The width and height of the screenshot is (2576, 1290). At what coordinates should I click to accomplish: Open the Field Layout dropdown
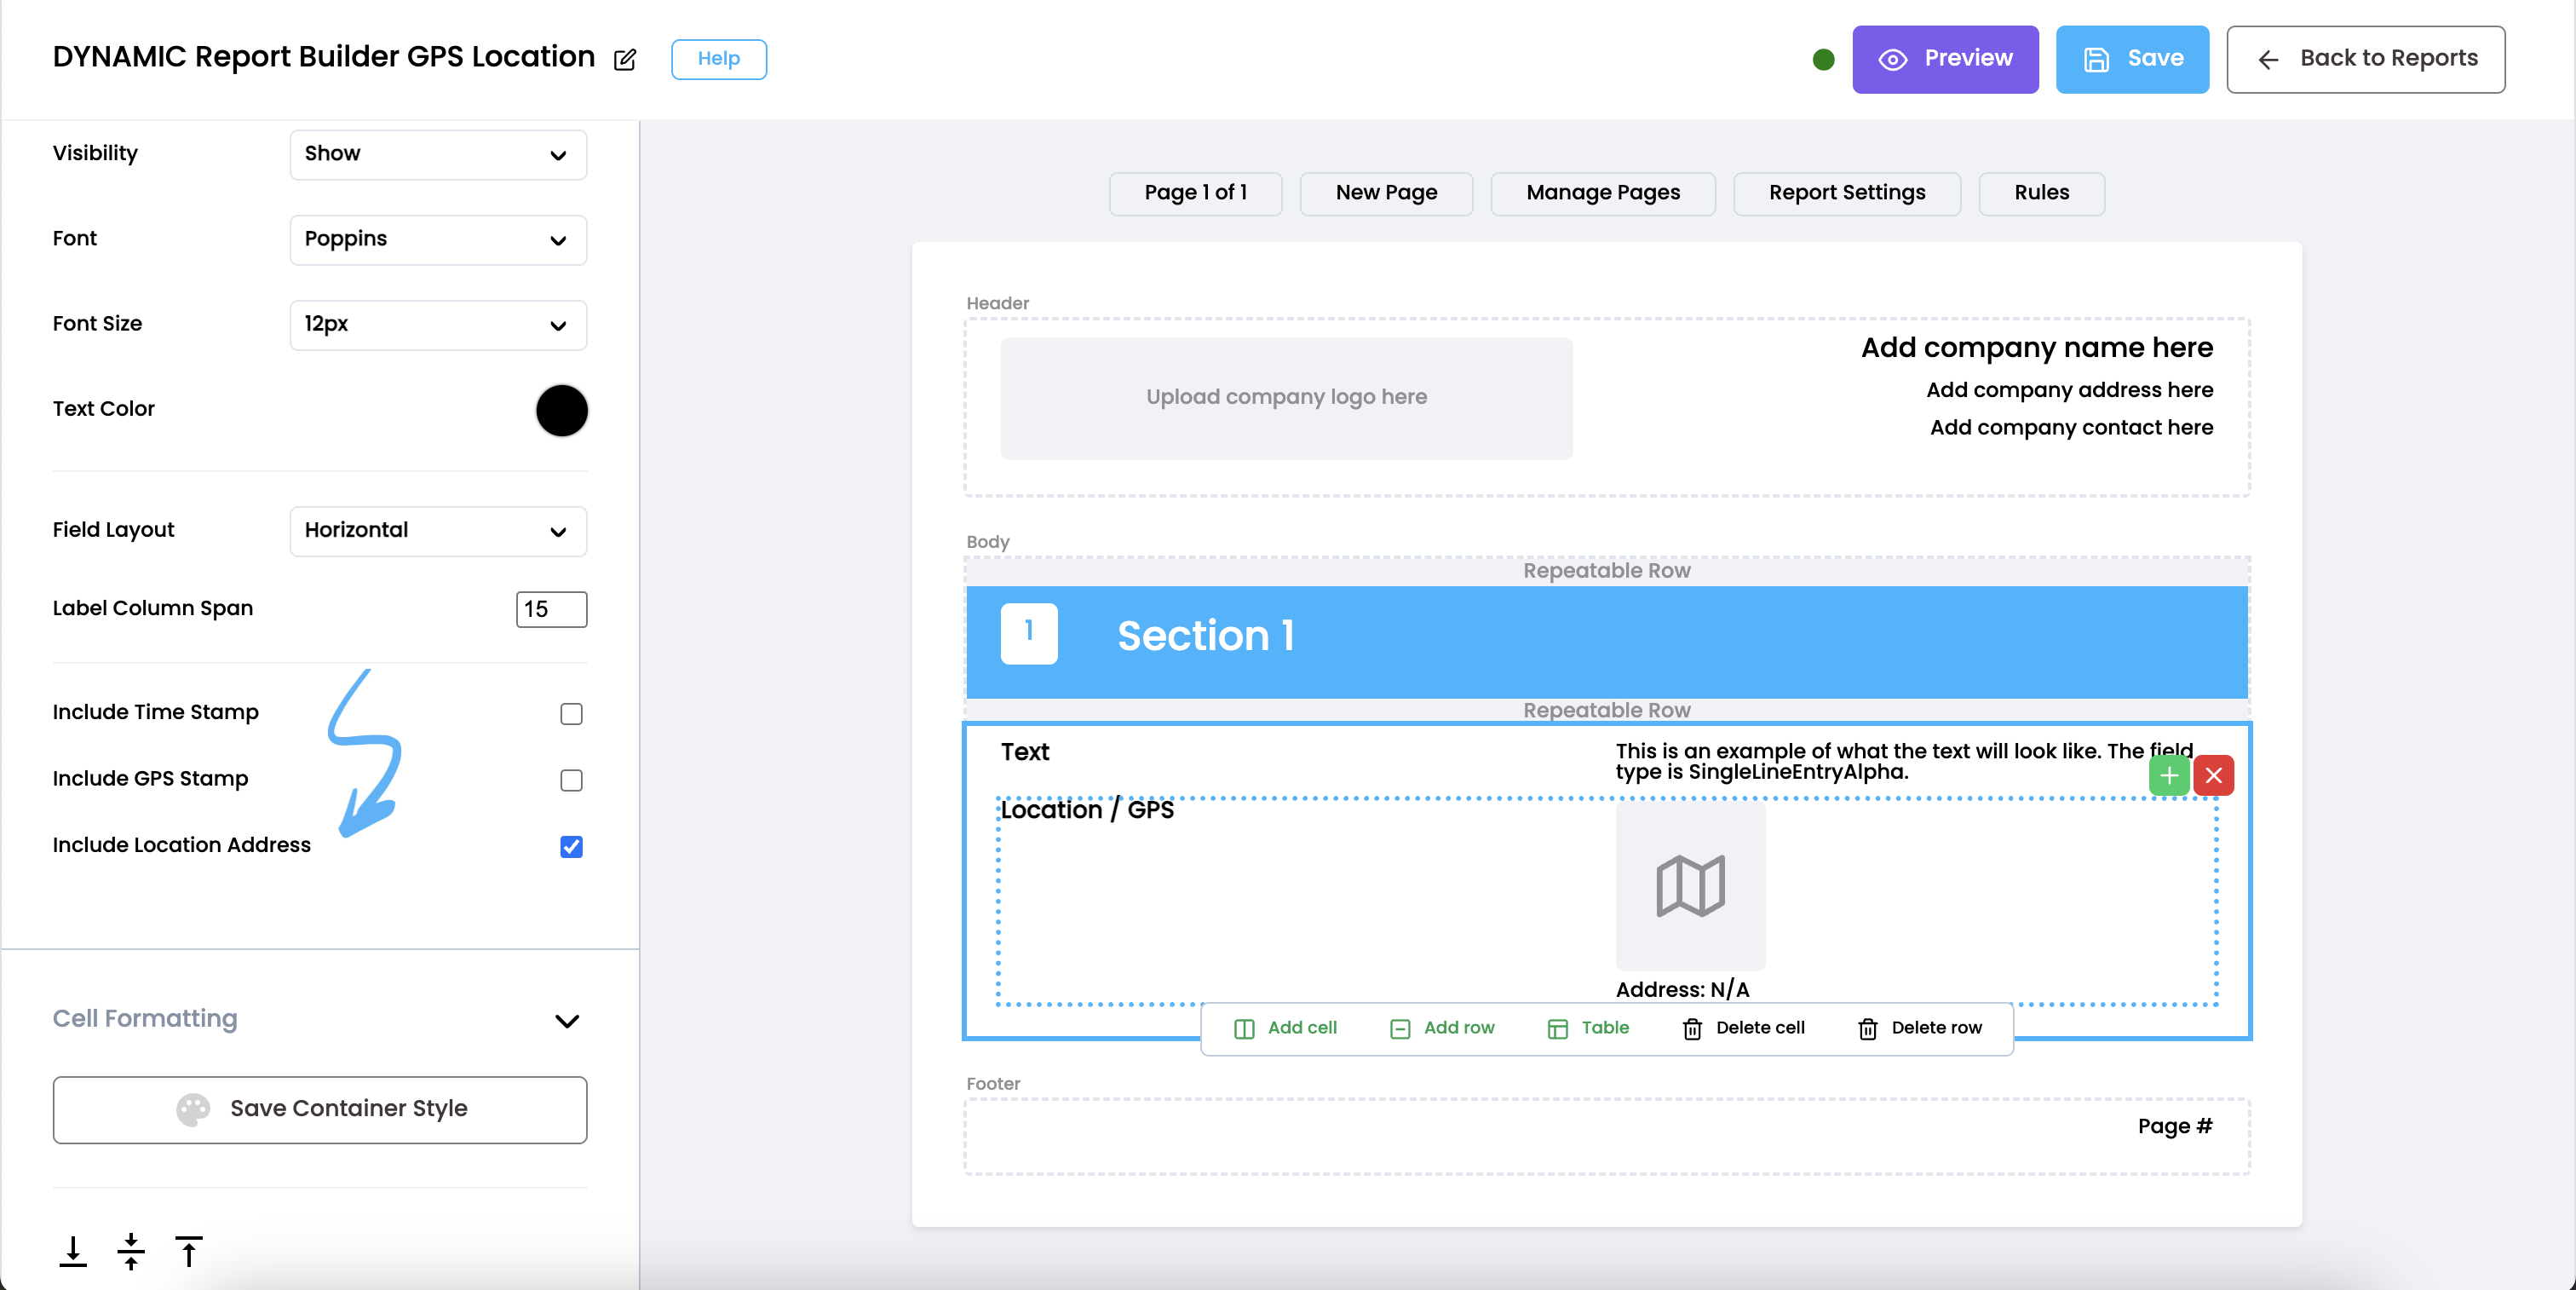tap(437, 531)
